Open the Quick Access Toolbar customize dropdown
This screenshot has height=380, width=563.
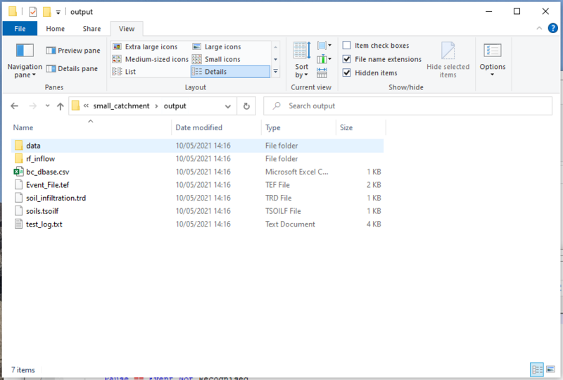[58, 12]
